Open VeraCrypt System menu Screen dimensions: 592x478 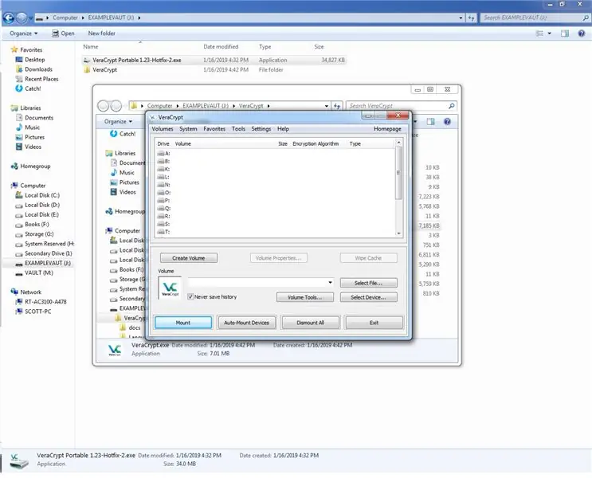pyautogui.click(x=188, y=129)
